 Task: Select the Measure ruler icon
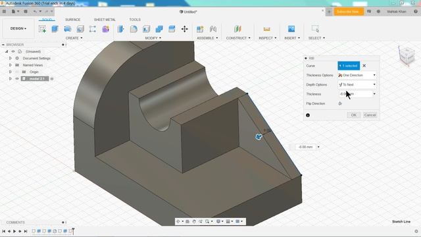click(266, 29)
